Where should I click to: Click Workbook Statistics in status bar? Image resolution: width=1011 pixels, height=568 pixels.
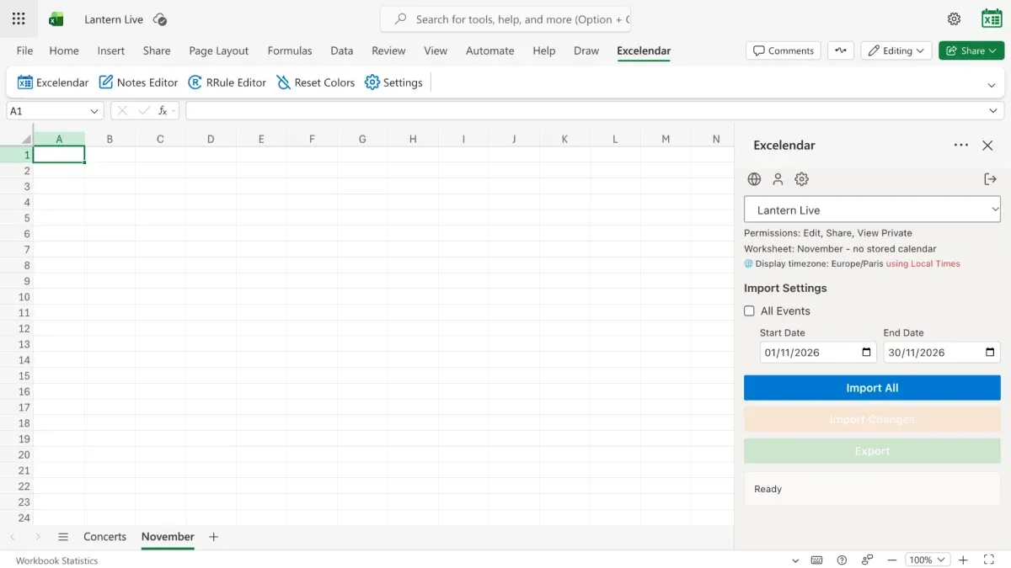pyautogui.click(x=56, y=560)
